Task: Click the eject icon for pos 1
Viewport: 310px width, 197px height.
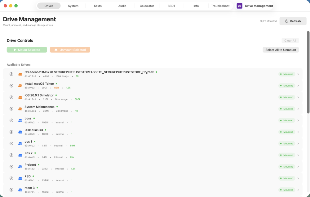Action: click(x=11, y=143)
